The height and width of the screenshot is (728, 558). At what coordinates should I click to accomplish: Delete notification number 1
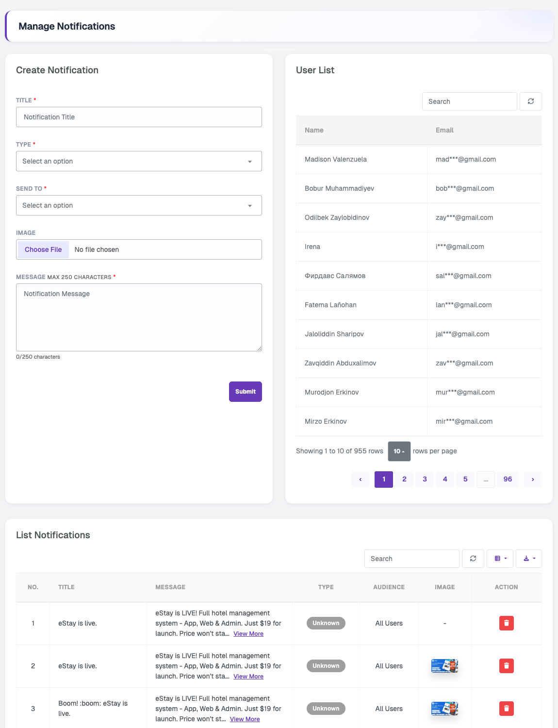(x=507, y=623)
